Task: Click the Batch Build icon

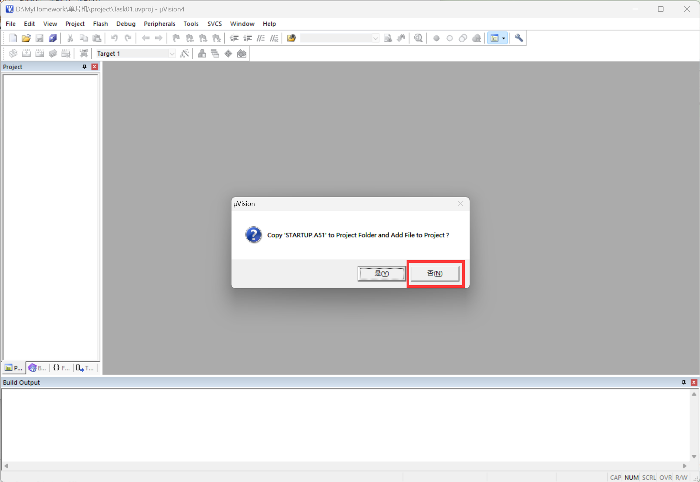Action: coord(53,53)
